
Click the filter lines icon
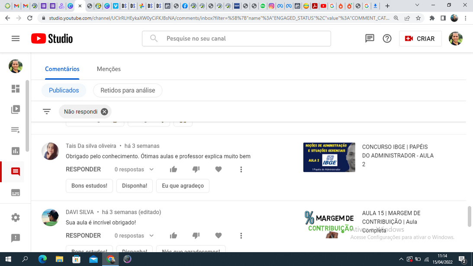pyautogui.click(x=47, y=112)
